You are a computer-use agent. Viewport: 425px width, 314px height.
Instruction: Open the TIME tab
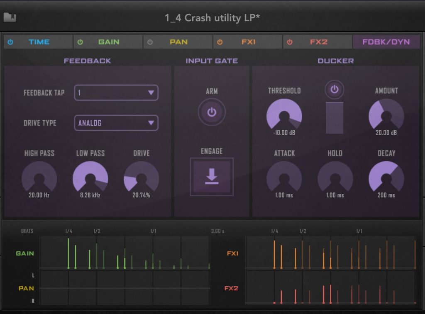(39, 42)
